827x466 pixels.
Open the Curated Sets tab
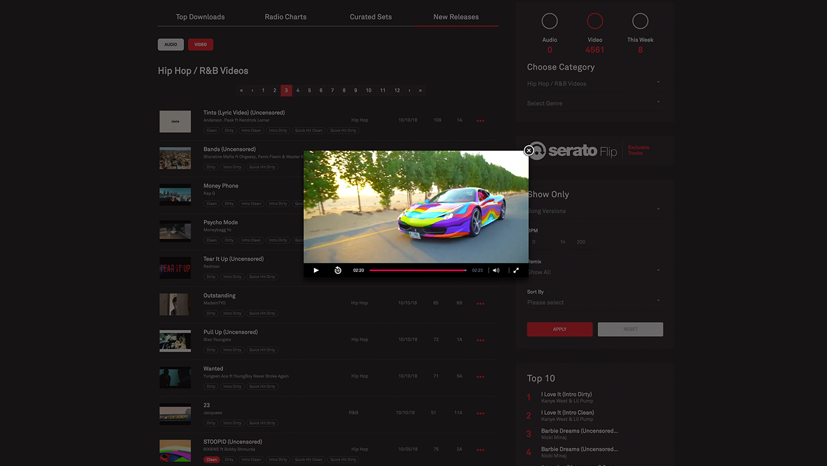coord(370,17)
